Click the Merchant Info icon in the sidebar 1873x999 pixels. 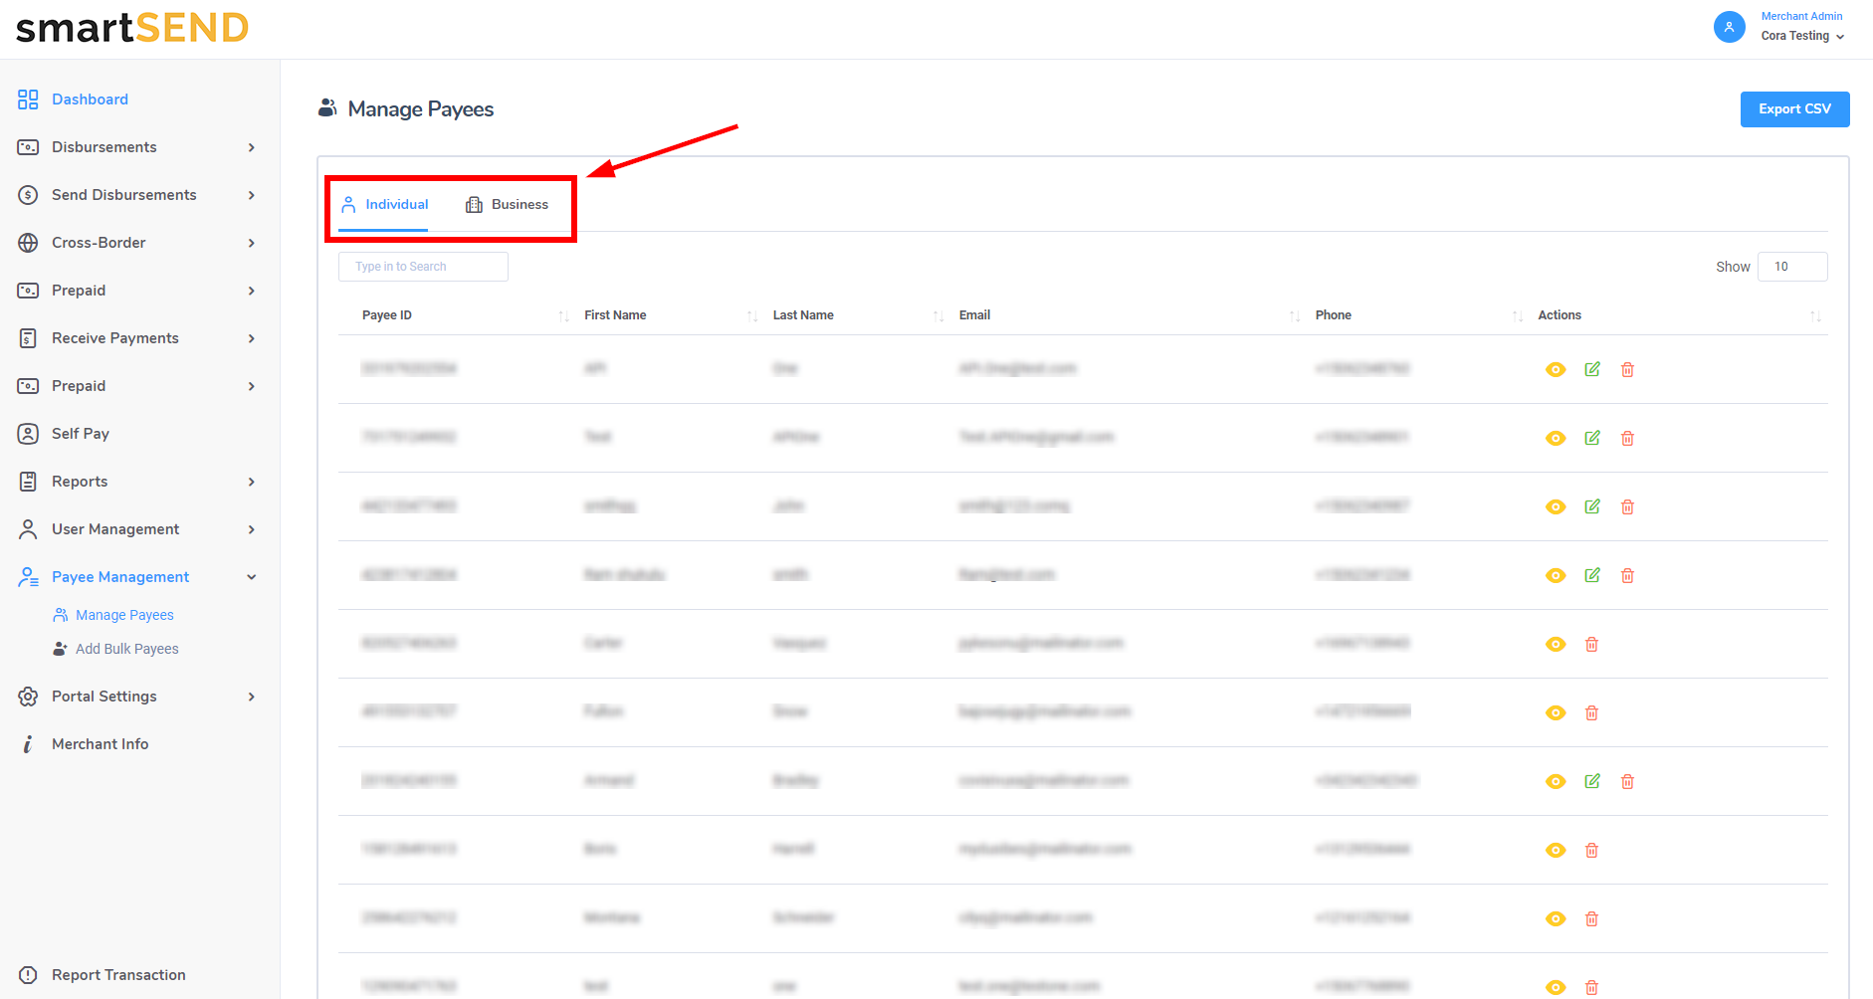pyautogui.click(x=28, y=744)
